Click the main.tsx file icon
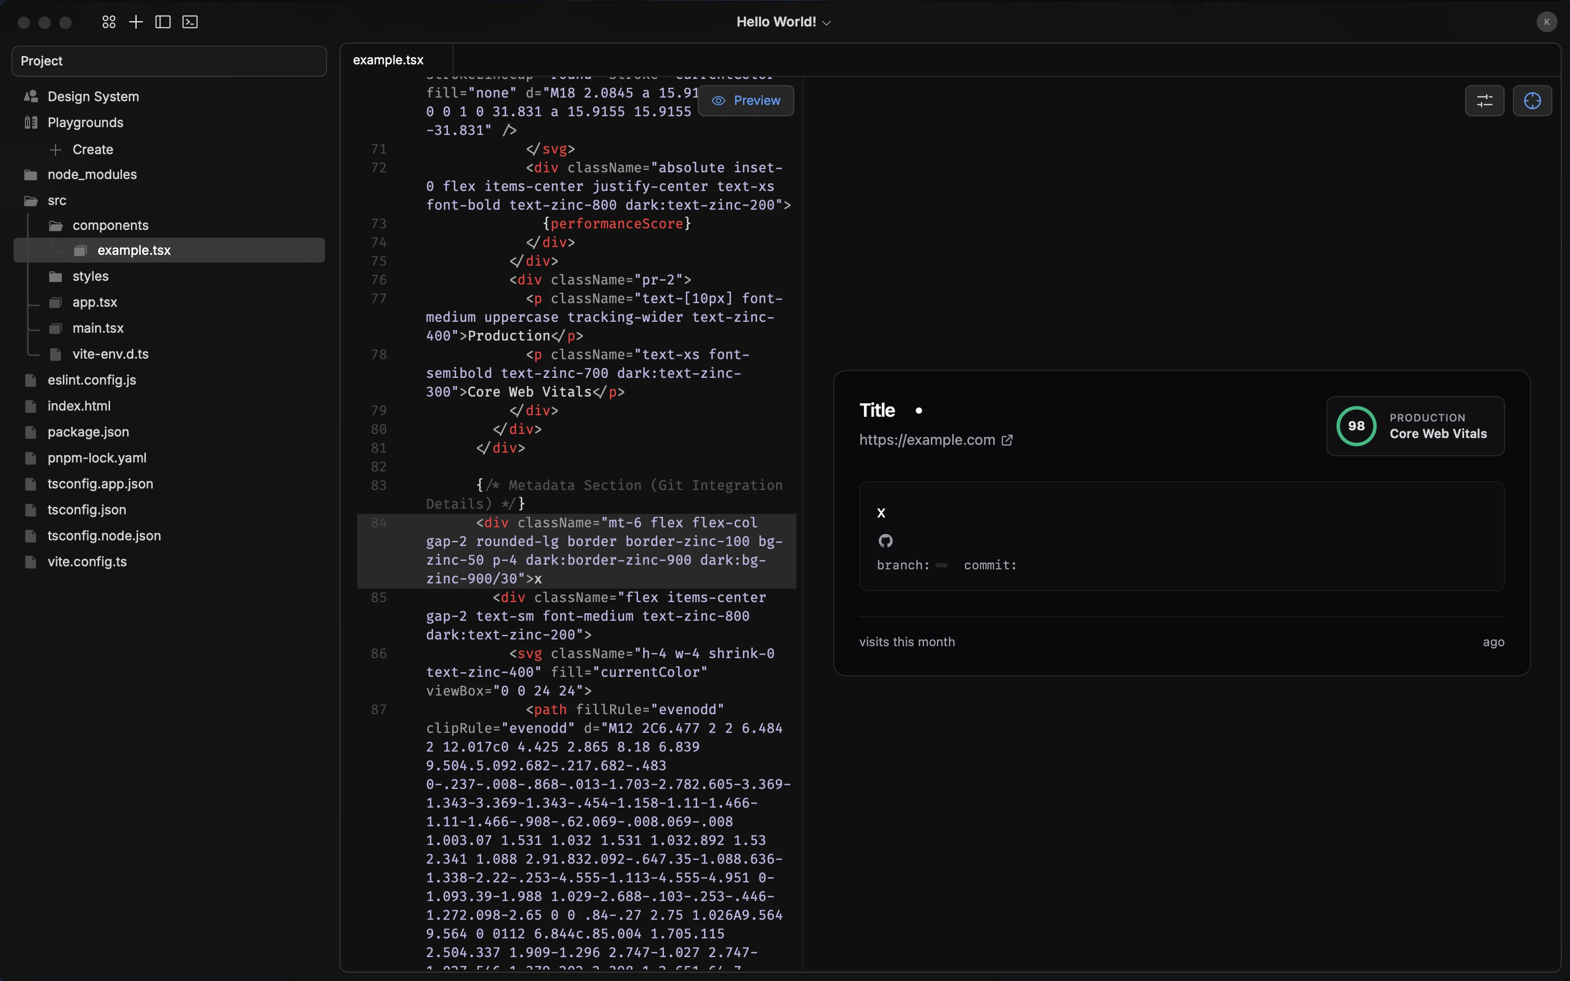Screen dimensions: 1570x981 56,329
